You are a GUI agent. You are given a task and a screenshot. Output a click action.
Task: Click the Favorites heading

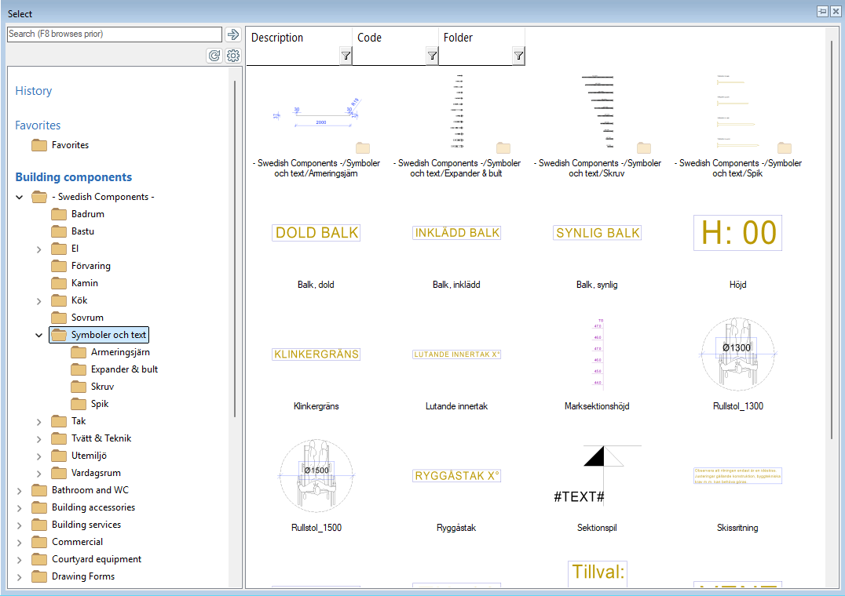tap(38, 125)
